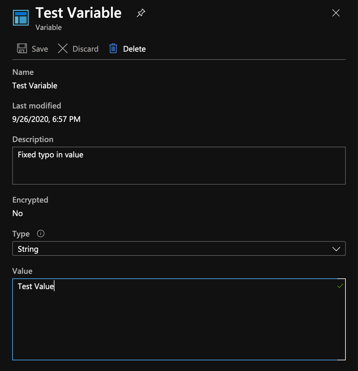Focus the Description text box
Viewport: 358px width, 371px height.
179,166
